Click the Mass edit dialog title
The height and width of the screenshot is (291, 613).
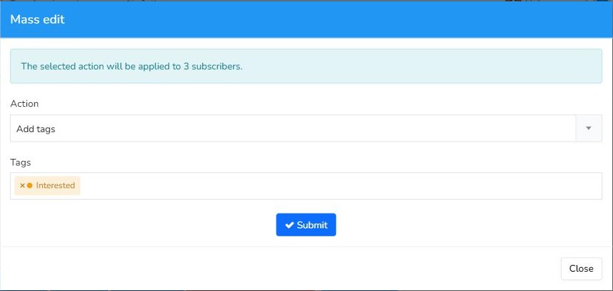coord(37,19)
